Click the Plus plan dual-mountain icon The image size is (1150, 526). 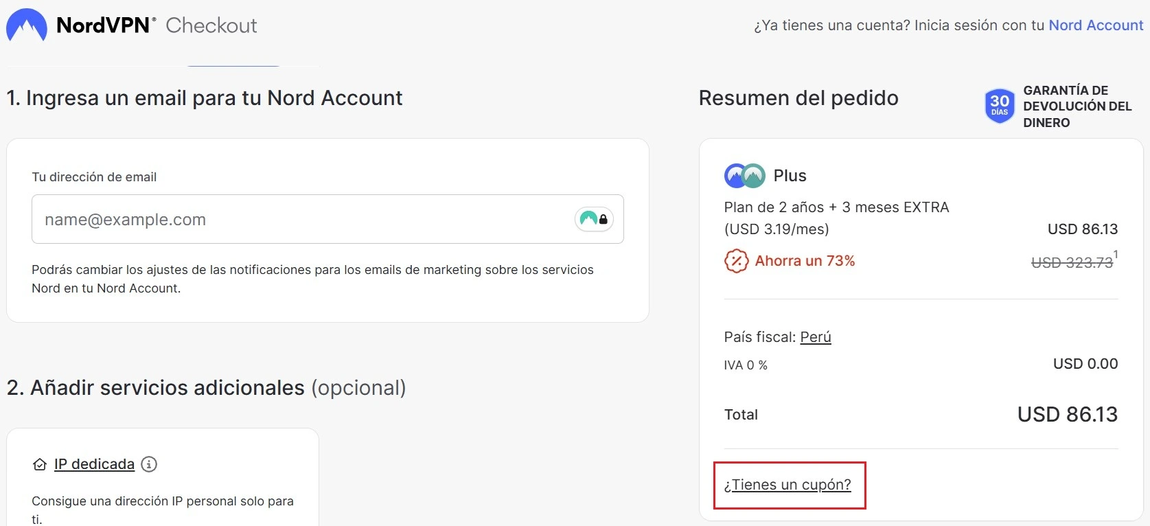[x=744, y=176]
